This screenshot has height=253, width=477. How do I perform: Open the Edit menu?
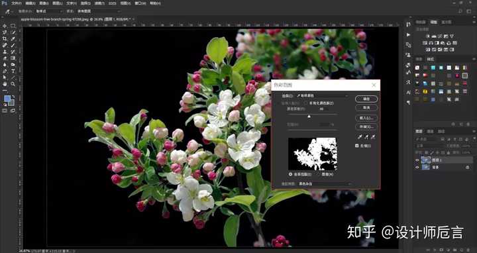pyautogui.click(x=30, y=3)
